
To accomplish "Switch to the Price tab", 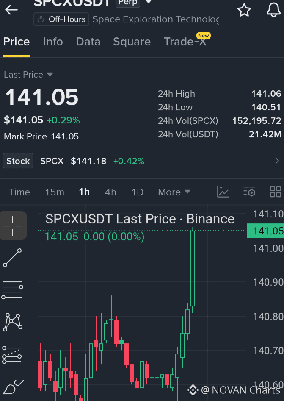I will 17,42.
